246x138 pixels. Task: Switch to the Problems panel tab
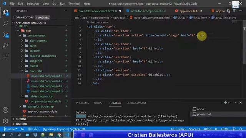pyautogui.click(x=83, y=103)
